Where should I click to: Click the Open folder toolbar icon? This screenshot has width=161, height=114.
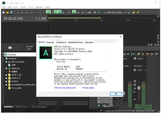pos(7,12)
